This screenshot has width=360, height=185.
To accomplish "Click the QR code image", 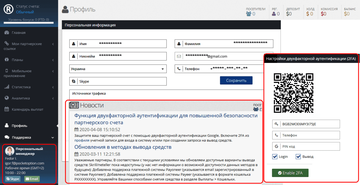I will coord(293,93).
